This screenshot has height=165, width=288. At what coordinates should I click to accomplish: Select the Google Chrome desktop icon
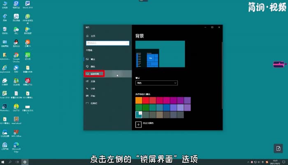[x=16, y=57]
